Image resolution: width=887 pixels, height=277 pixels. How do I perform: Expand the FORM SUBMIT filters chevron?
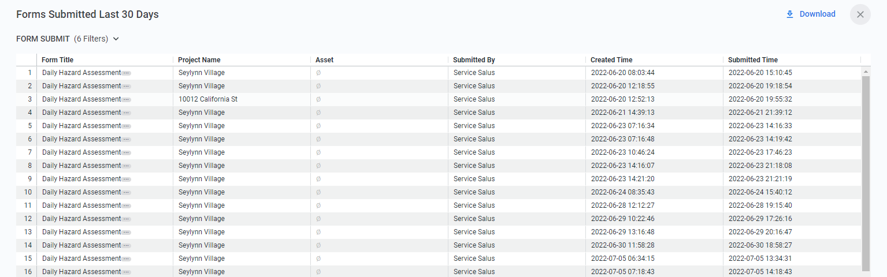click(116, 39)
